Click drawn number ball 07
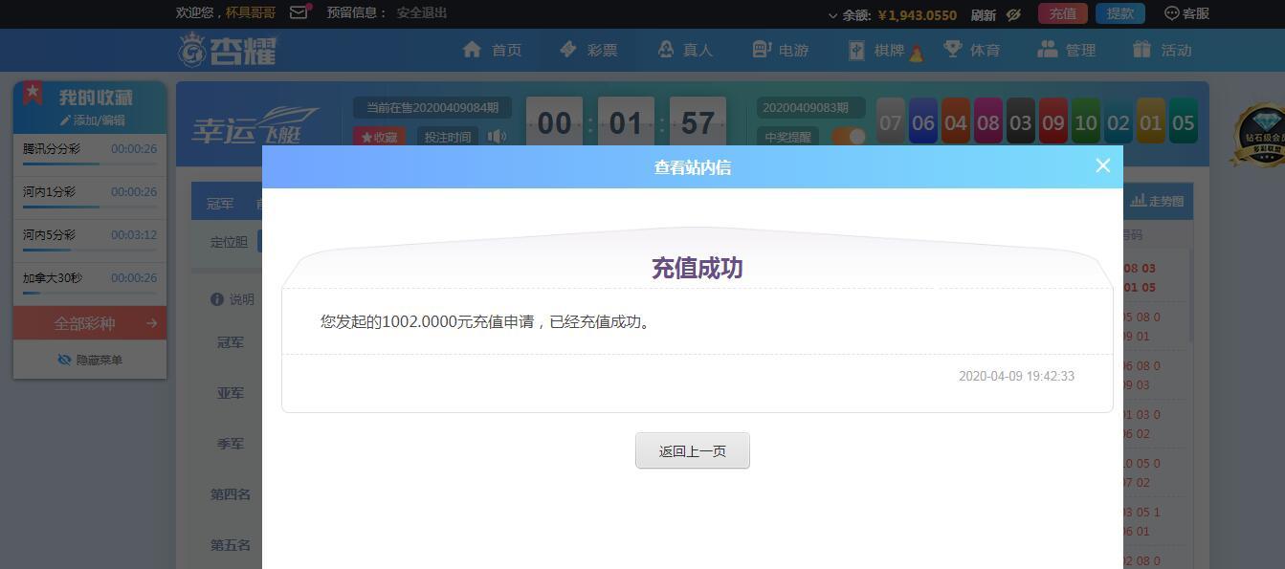1285x569 pixels. pos(891,122)
